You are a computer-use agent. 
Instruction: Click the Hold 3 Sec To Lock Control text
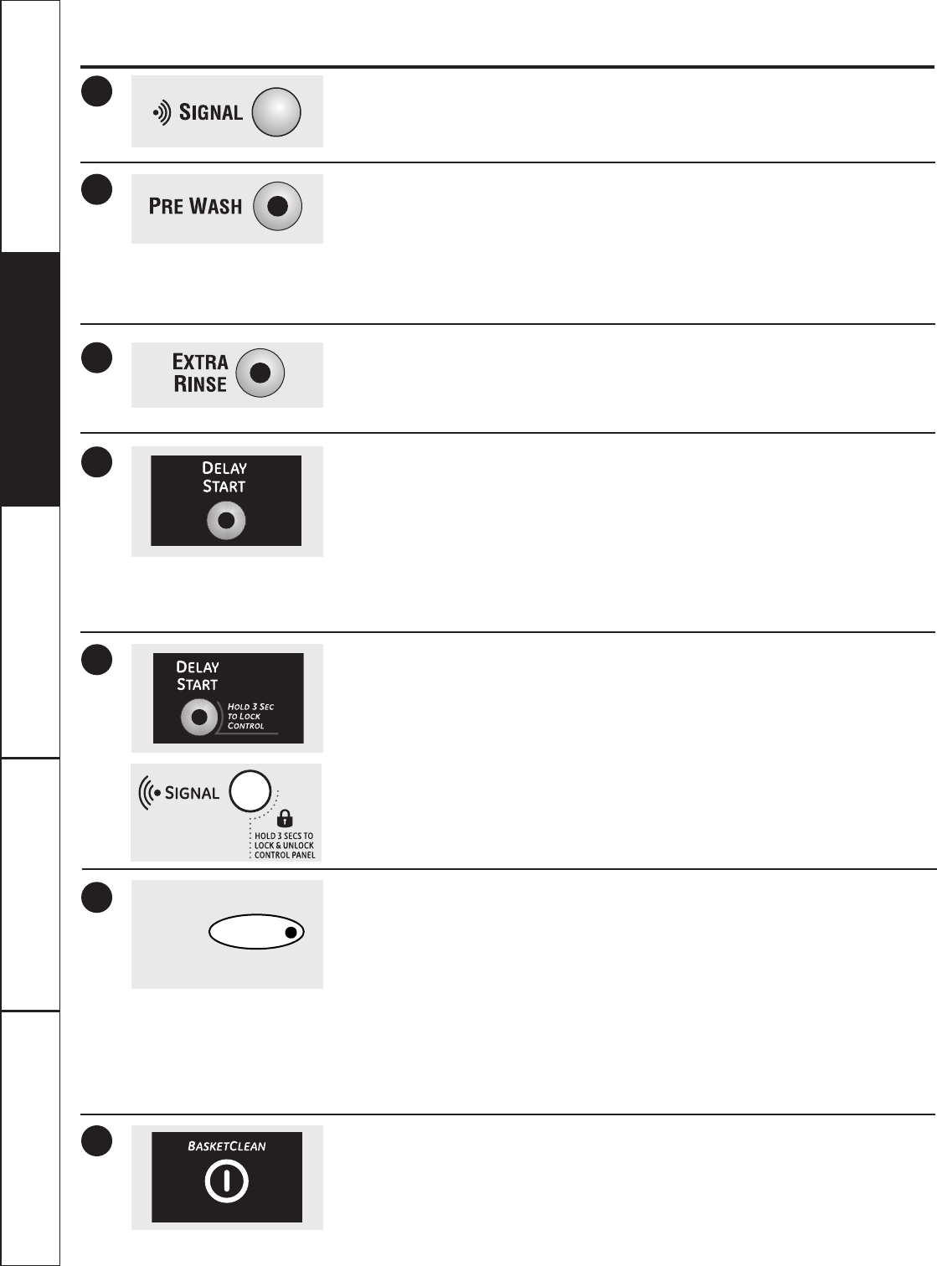click(x=250, y=716)
